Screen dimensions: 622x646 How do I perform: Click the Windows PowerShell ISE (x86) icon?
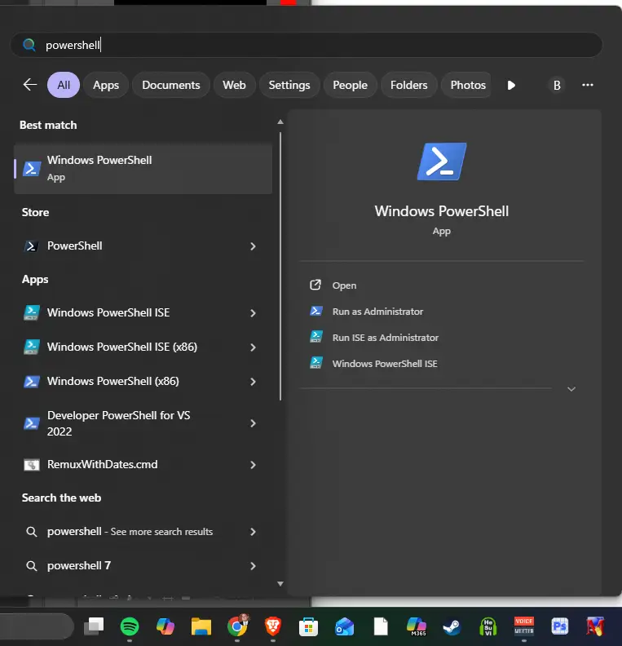pyautogui.click(x=32, y=347)
